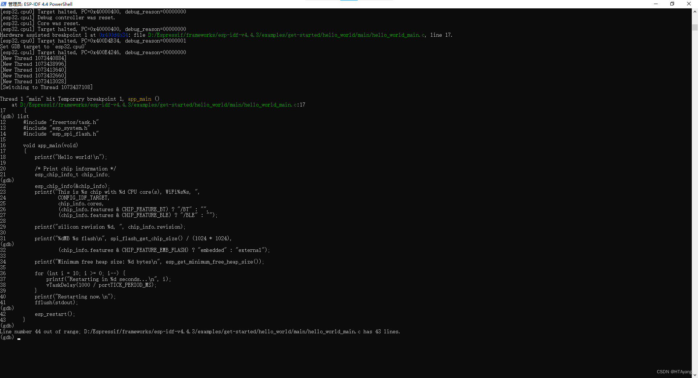Image resolution: width=698 pixels, height=378 pixels.
Task: Click the spi_flash_get_chip_size line
Action: click(x=133, y=238)
